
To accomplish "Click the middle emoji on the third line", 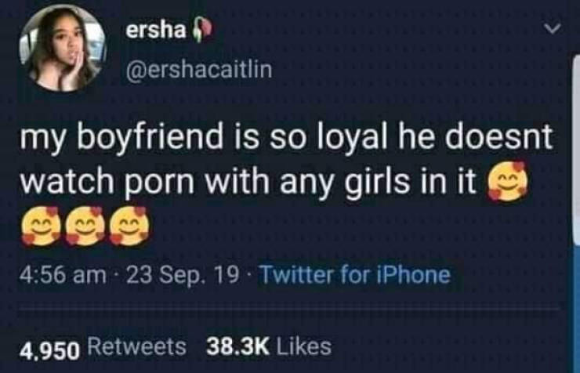I will 85,226.
